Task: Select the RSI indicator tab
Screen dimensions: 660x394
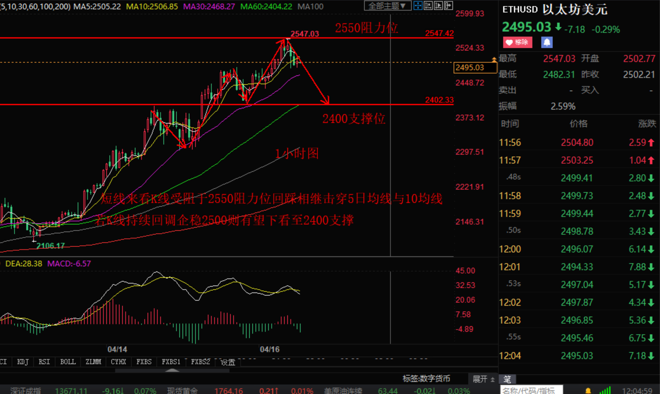Action: (44, 362)
